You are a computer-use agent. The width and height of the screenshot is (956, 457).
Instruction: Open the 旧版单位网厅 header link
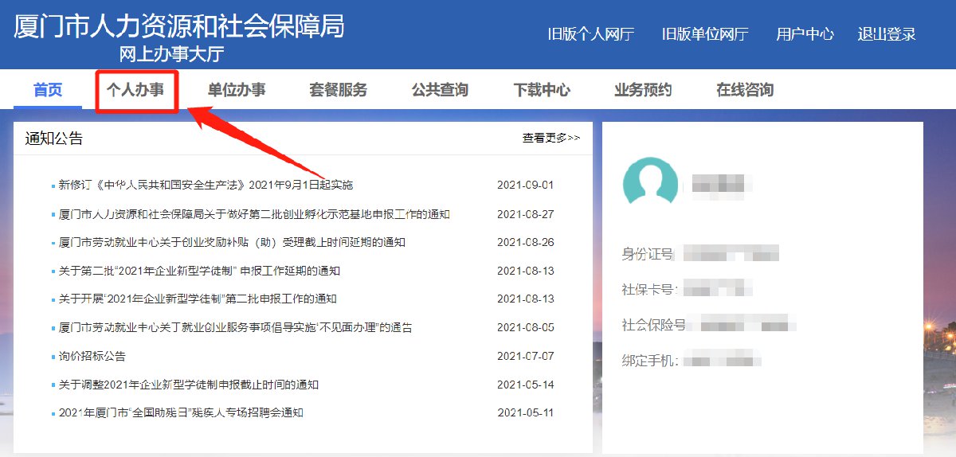(x=705, y=34)
